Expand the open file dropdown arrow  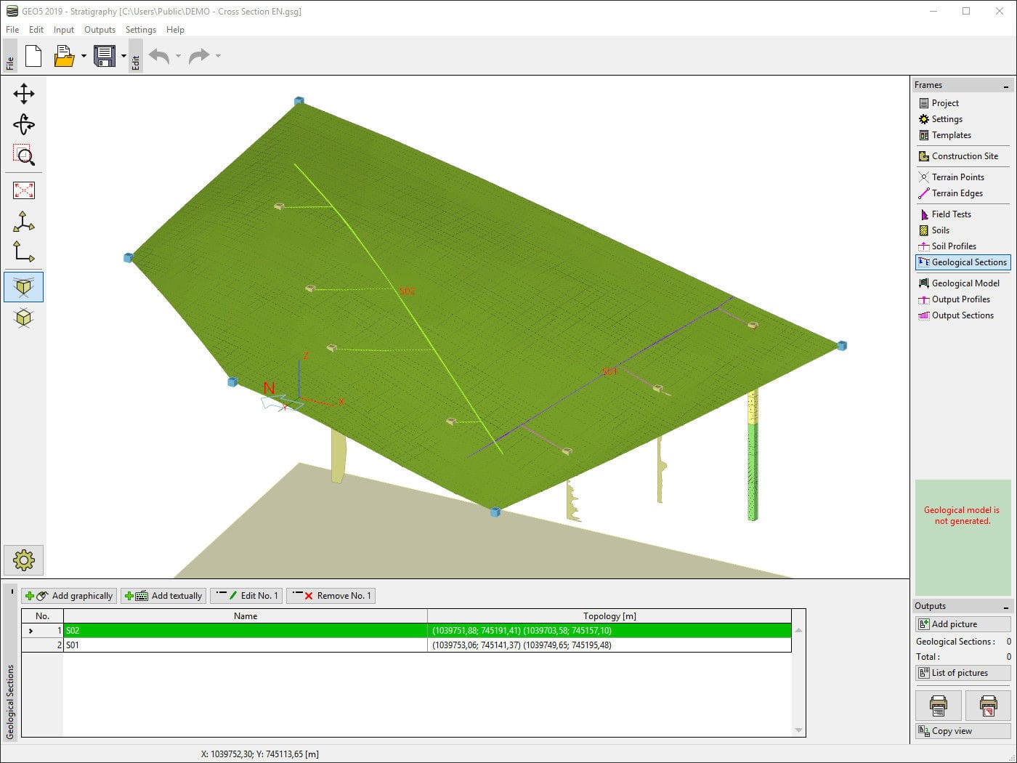(x=84, y=56)
